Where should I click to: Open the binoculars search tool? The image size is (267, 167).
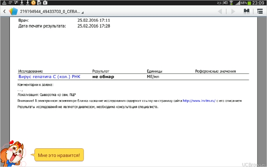(x=246, y=11)
